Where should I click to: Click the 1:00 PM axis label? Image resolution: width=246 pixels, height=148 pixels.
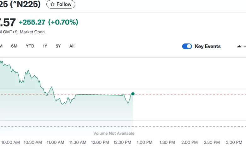pos(145,142)
